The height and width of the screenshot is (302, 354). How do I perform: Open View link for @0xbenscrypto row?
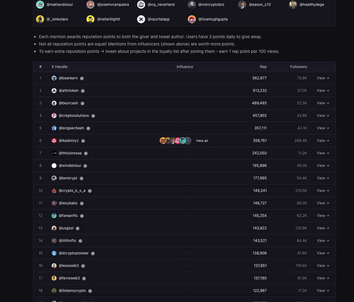[x=322, y=291]
